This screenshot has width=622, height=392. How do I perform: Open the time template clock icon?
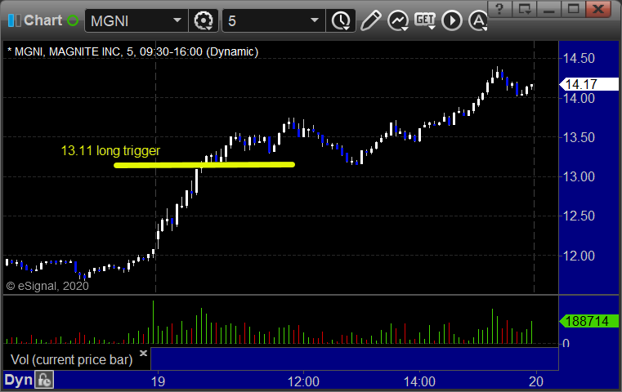click(x=341, y=20)
